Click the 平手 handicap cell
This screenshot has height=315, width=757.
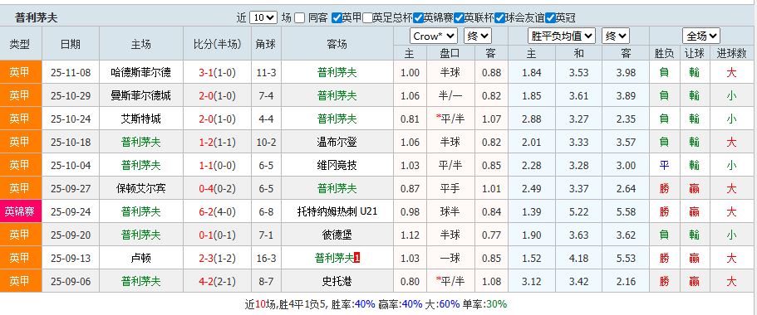click(450, 188)
